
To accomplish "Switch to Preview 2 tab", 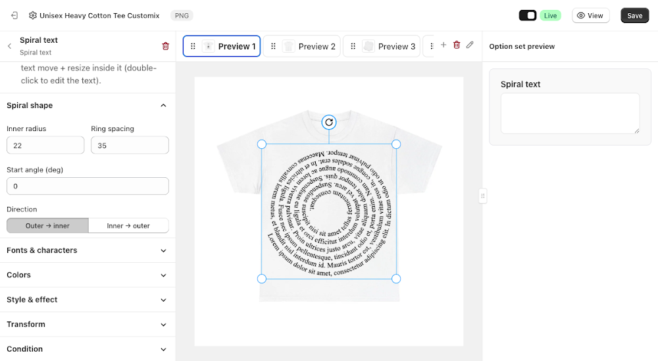I will pos(302,46).
